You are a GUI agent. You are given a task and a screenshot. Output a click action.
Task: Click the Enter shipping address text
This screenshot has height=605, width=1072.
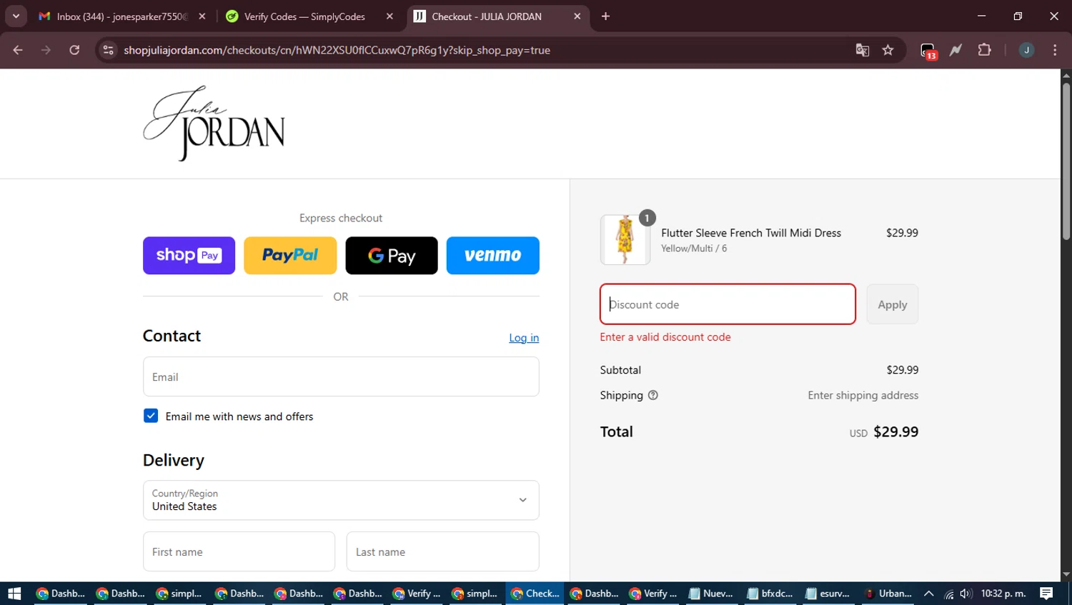(x=863, y=395)
